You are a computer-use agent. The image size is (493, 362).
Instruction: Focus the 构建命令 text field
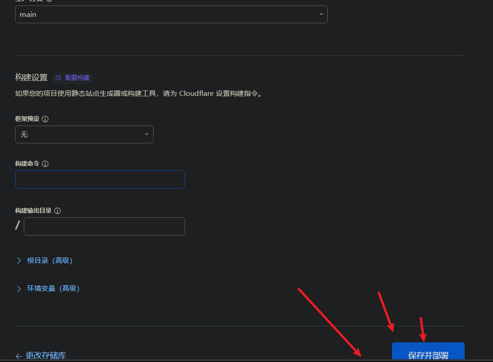click(100, 179)
